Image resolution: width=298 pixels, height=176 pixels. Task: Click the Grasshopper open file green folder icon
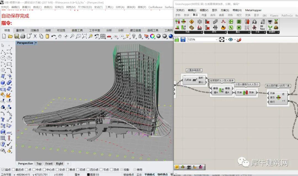coord(177,39)
